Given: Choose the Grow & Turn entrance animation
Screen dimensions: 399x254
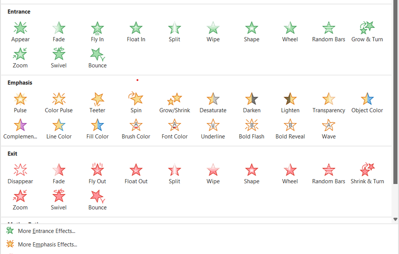Looking at the screenshot, I should 367,32.
